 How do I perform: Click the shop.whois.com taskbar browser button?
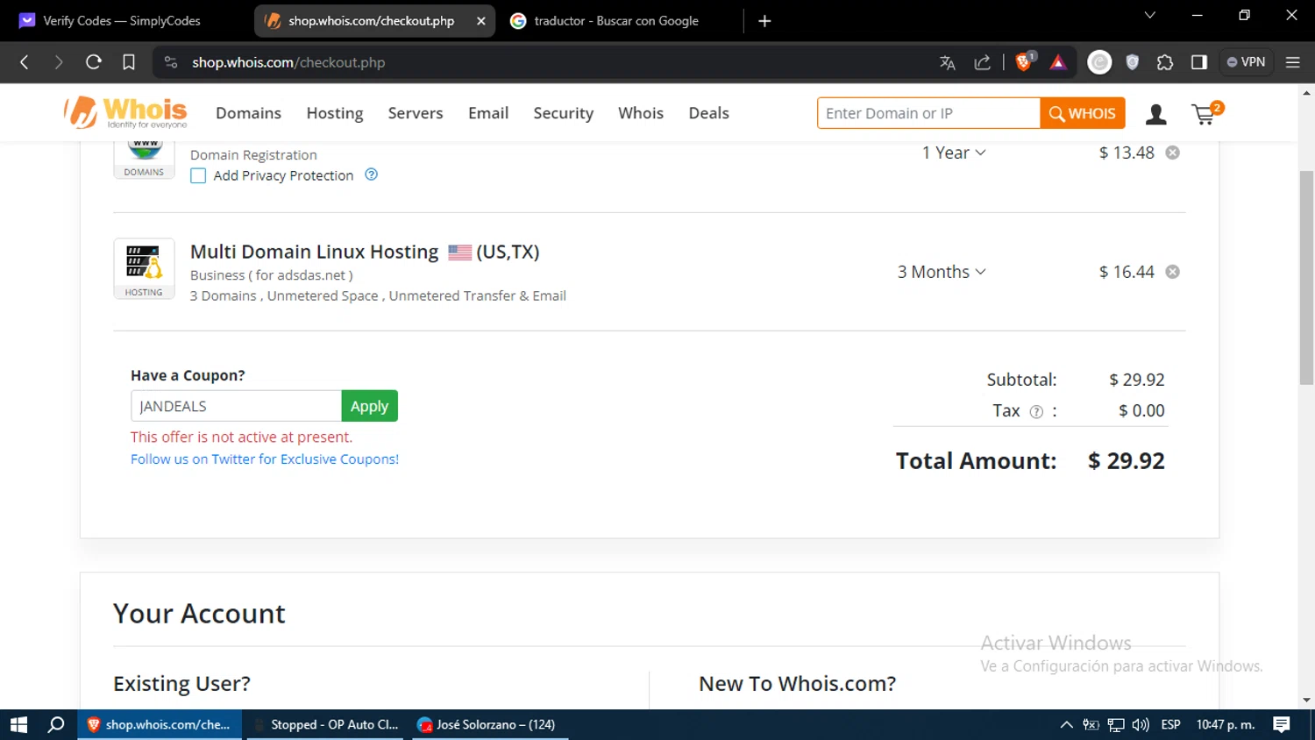point(160,725)
